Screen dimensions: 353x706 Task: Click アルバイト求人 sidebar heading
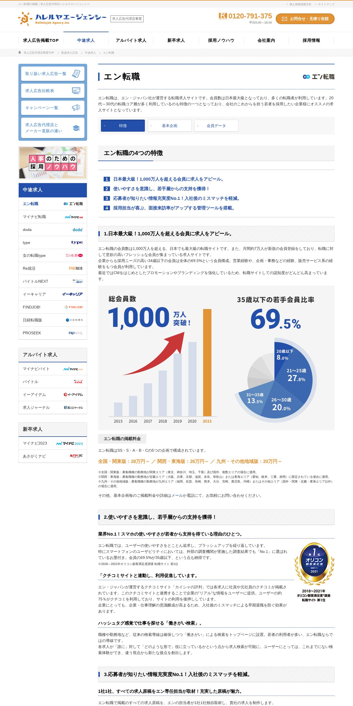[x=53, y=355]
